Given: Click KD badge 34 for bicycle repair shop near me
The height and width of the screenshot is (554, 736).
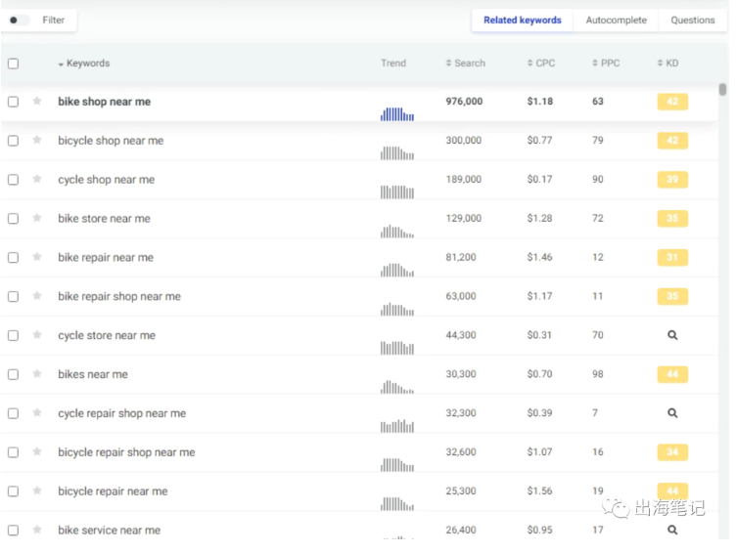Looking at the screenshot, I should click(x=672, y=451).
